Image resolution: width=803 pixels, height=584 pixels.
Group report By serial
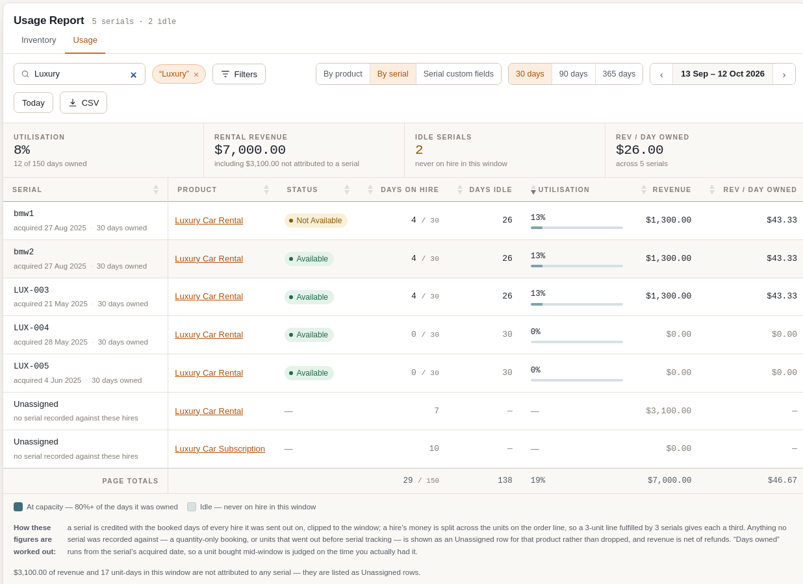pos(393,74)
